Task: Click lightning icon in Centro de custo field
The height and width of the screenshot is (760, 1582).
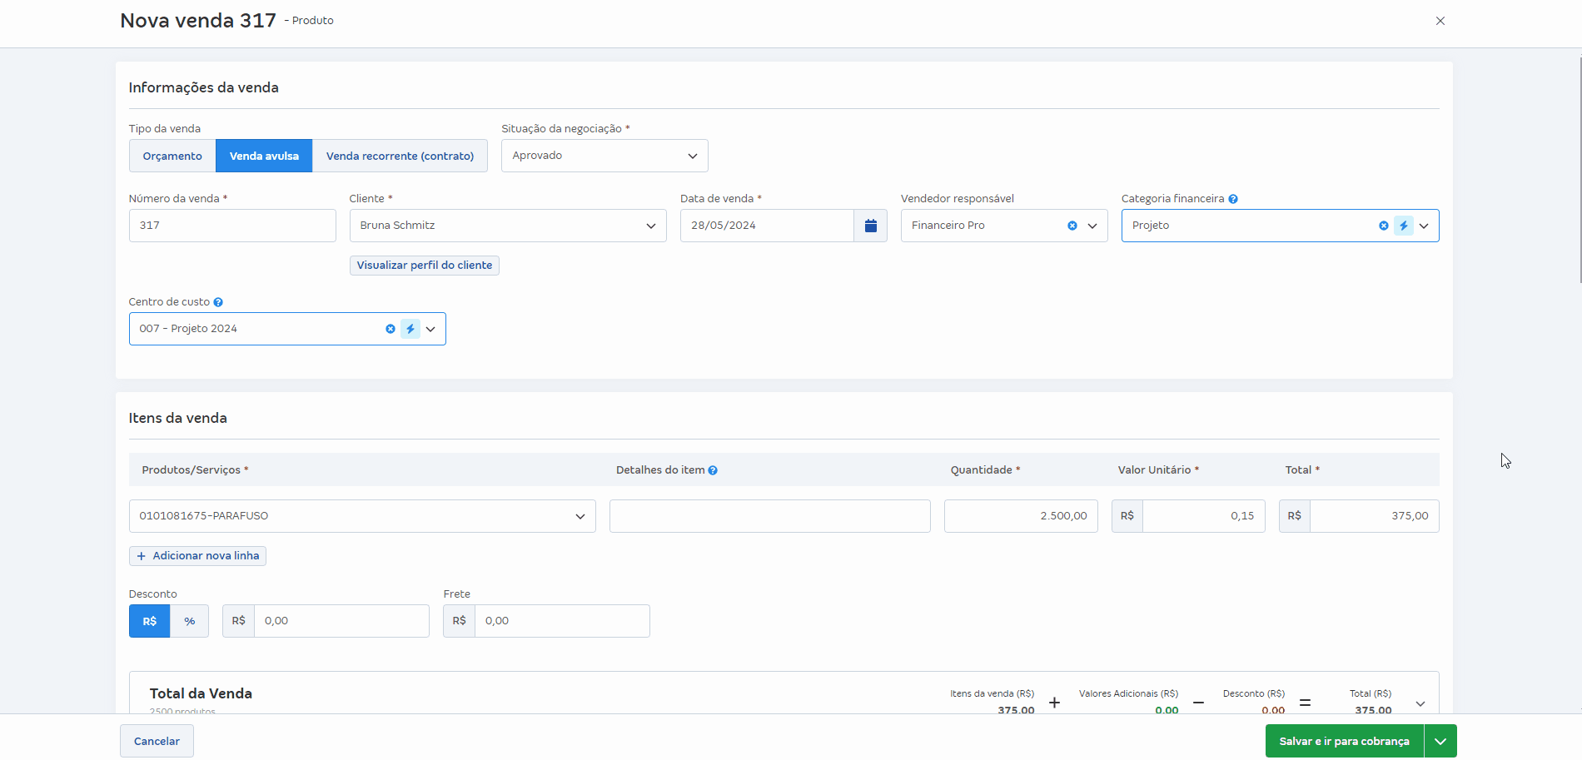Action: (x=410, y=329)
